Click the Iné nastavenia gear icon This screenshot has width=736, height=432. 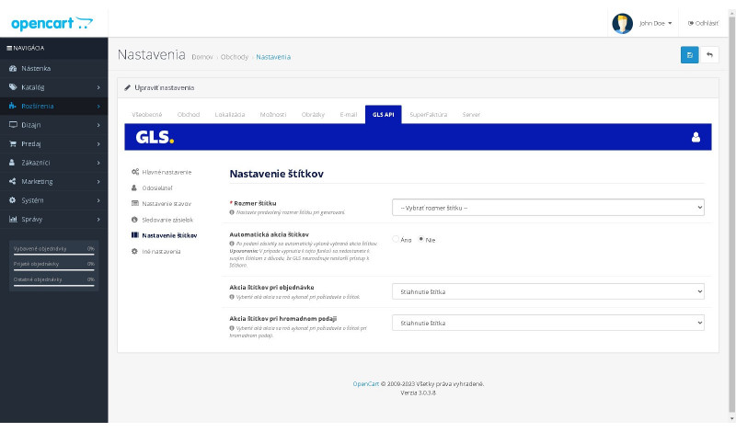click(134, 252)
